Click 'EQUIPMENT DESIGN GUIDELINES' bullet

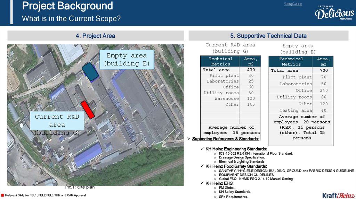click(x=246, y=175)
